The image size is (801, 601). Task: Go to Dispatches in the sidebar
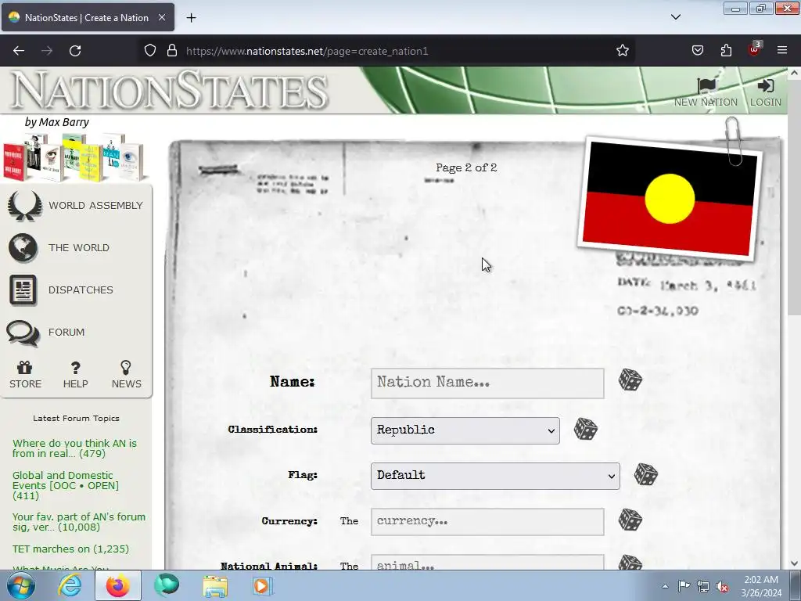61,290
